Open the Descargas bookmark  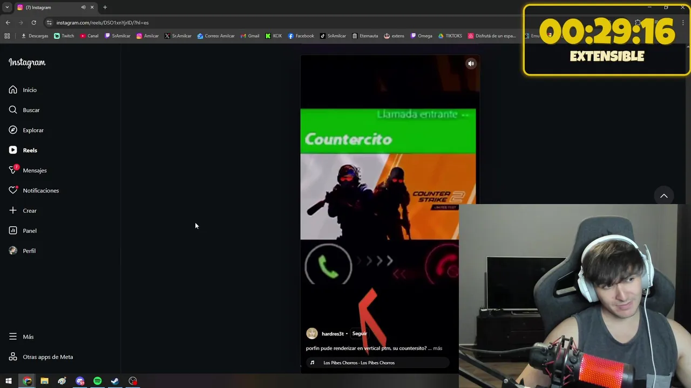pos(35,36)
